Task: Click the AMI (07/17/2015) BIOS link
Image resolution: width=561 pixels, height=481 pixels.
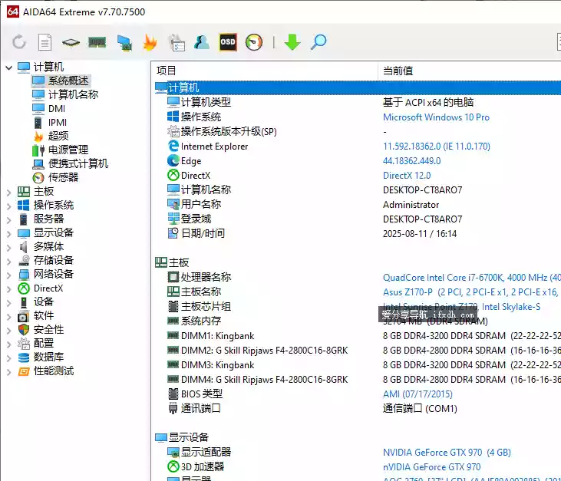Action: [x=417, y=394]
